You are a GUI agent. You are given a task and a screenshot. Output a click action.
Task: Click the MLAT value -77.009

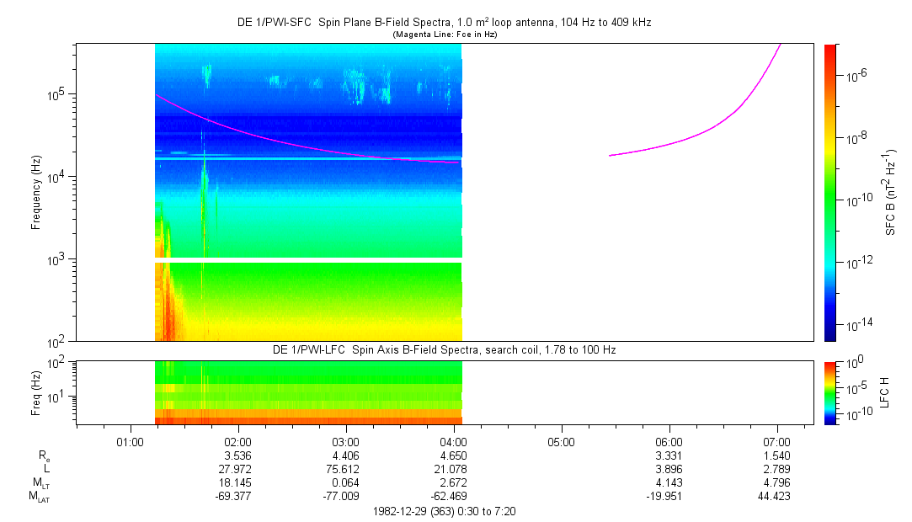tap(345, 497)
